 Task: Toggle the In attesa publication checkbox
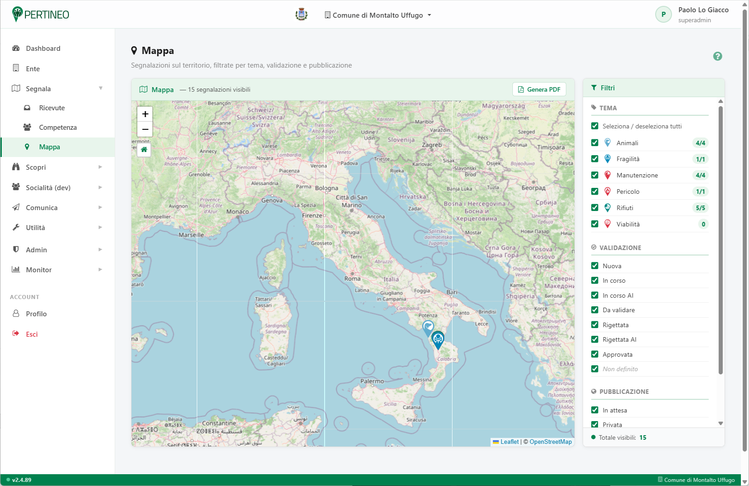pos(595,410)
